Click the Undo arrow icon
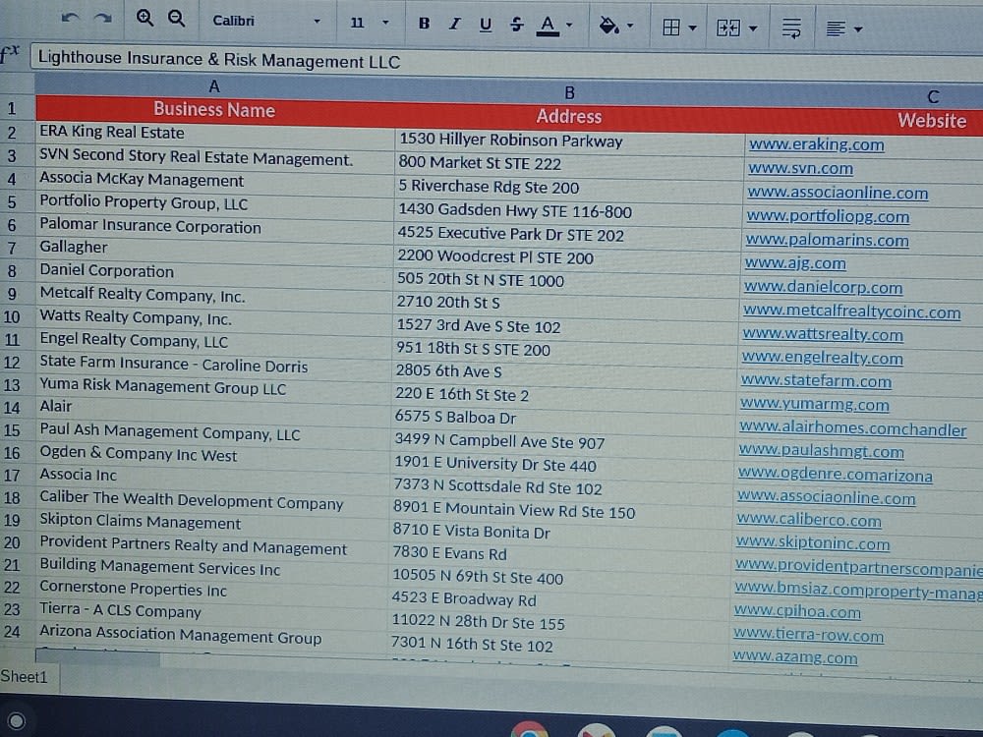The image size is (983, 737). (x=70, y=18)
